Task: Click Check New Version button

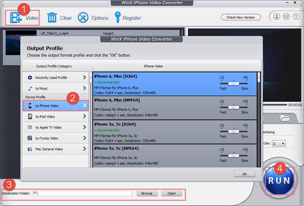Action: tap(240, 17)
